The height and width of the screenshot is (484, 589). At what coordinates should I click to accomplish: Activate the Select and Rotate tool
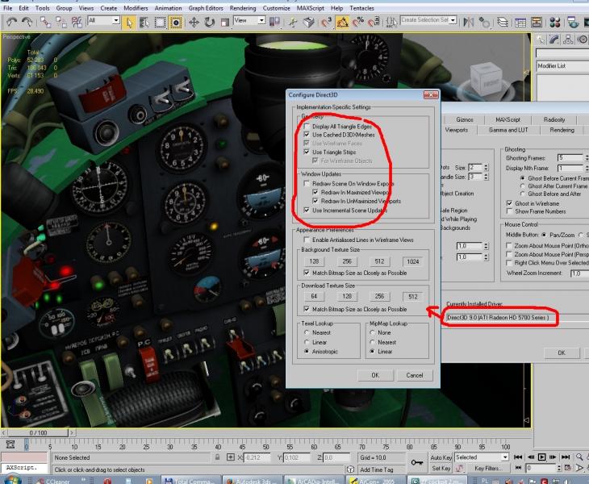(x=209, y=23)
